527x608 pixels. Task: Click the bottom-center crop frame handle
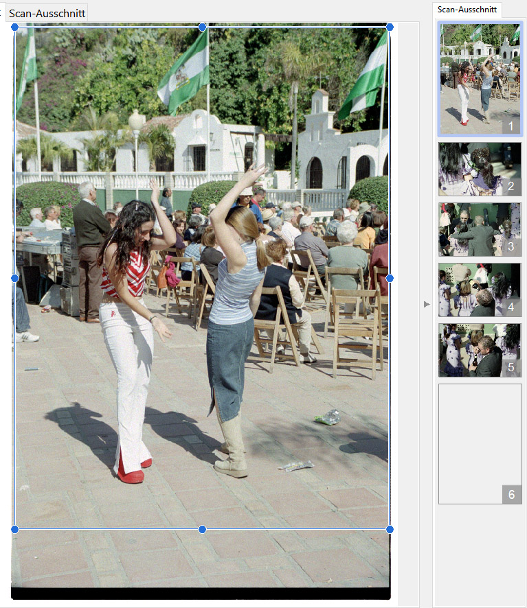(x=202, y=529)
